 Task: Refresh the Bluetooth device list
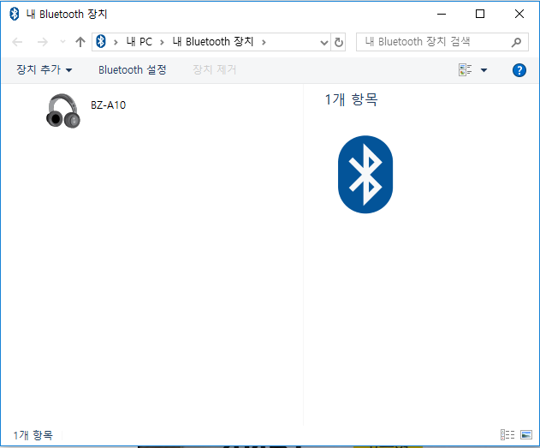[x=339, y=42]
